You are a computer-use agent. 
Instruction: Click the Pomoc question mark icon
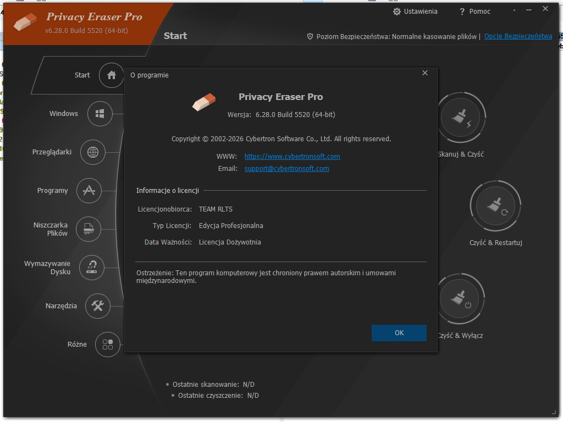tap(462, 12)
